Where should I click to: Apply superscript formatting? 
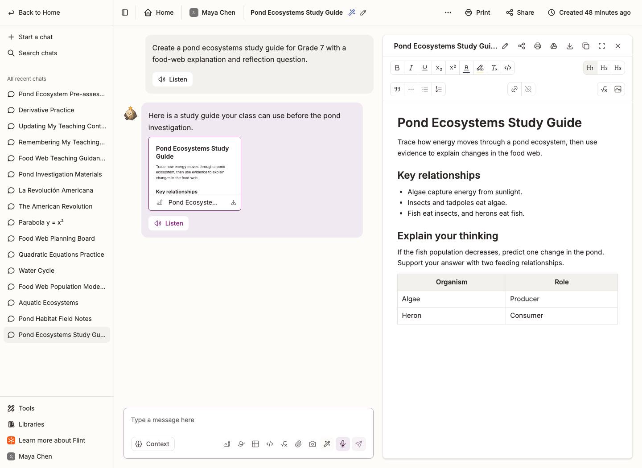click(453, 68)
